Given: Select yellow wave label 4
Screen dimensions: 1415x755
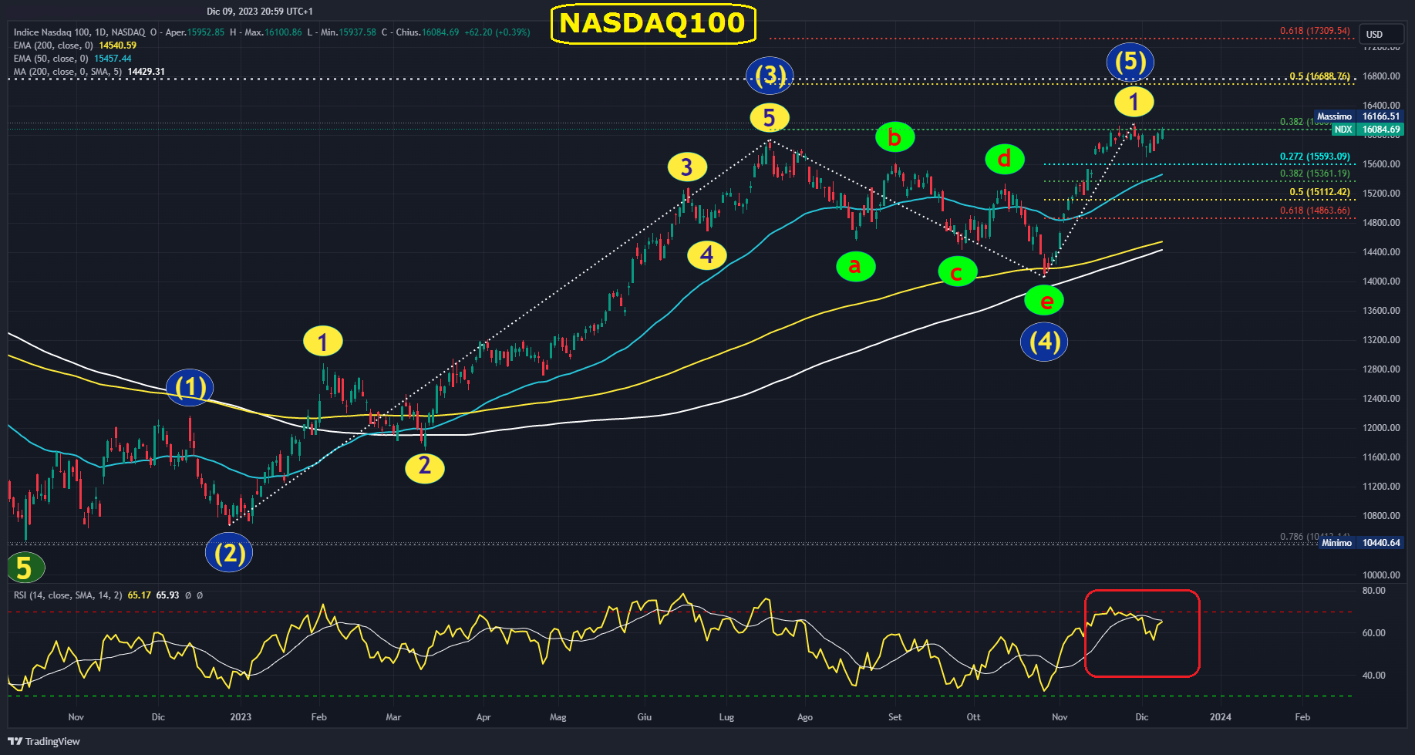Looking at the screenshot, I should 707,254.
